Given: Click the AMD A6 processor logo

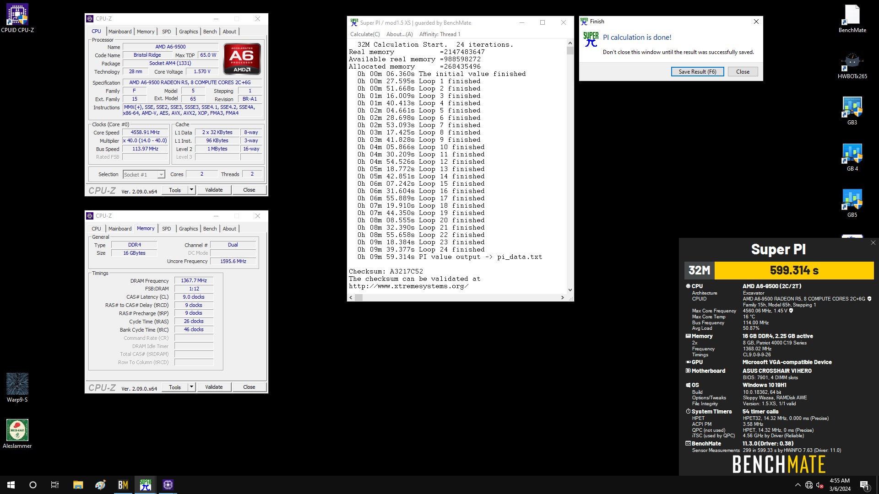Looking at the screenshot, I should click(242, 59).
